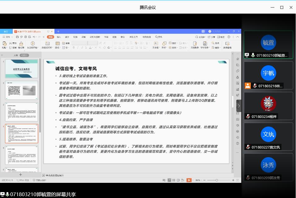296x198 pixels.
Task: Click the Help question mark icon
Action: point(229,37)
